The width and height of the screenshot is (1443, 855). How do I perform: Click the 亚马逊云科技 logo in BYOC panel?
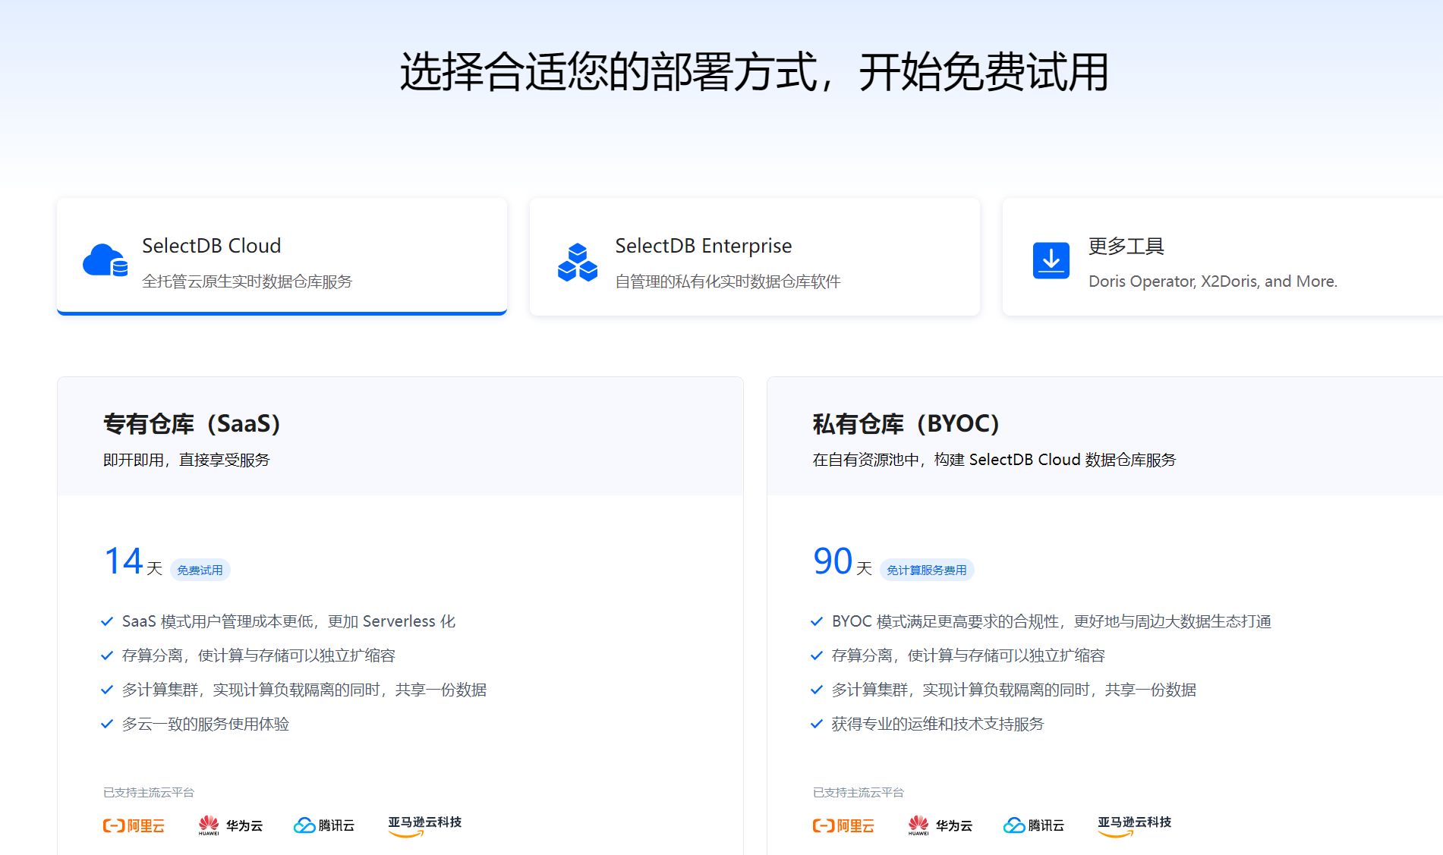tap(1133, 827)
